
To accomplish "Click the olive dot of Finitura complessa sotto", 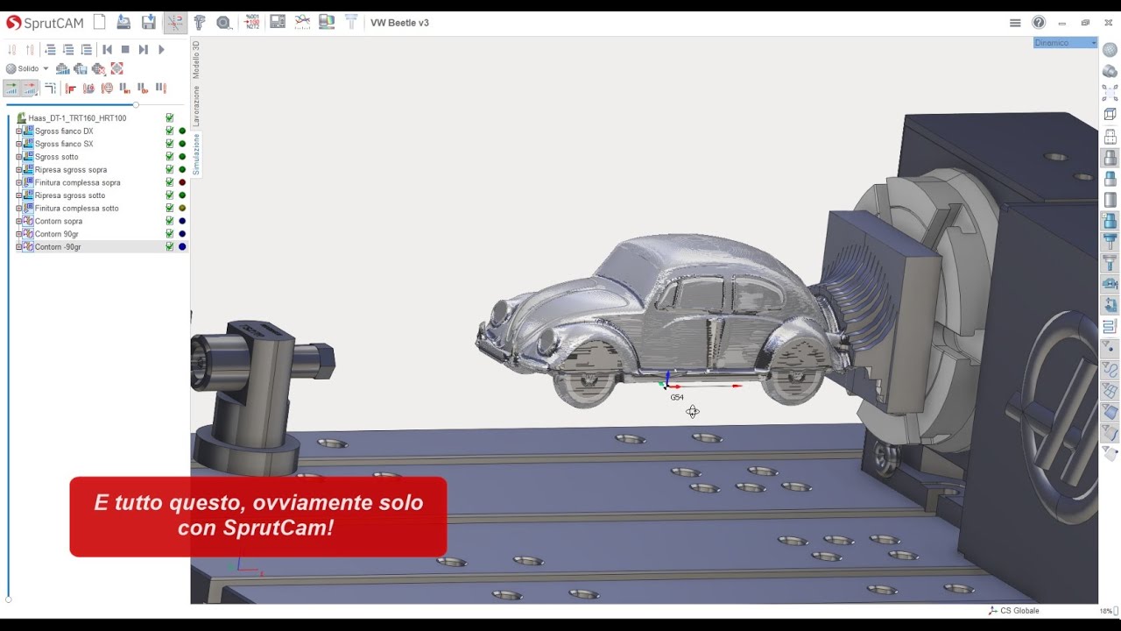I will [182, 209].
